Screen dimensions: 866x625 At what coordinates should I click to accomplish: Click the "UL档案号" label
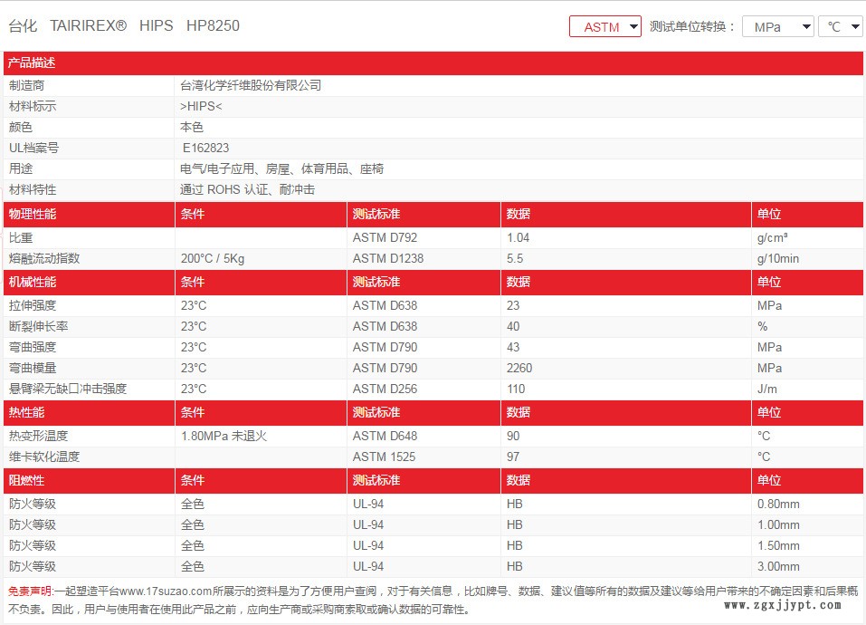[x=33, y=149]
